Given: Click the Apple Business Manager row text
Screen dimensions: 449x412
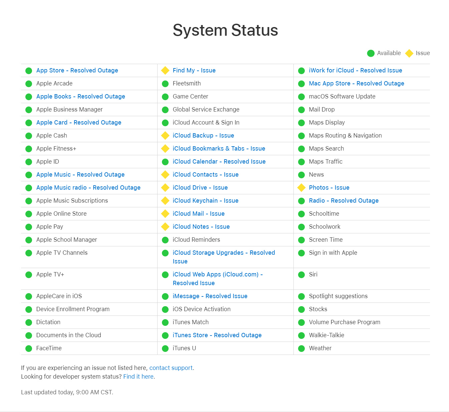Looking at the screenshot, I should pyautogui.click(x=69, y=110).
